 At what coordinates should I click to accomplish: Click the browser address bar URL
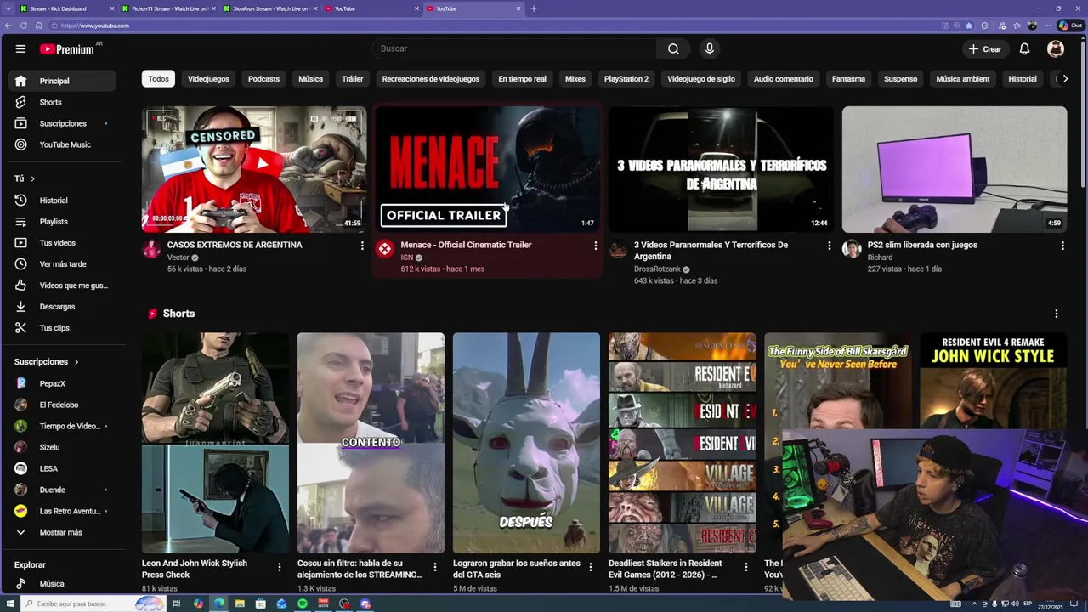click(95, 25)
